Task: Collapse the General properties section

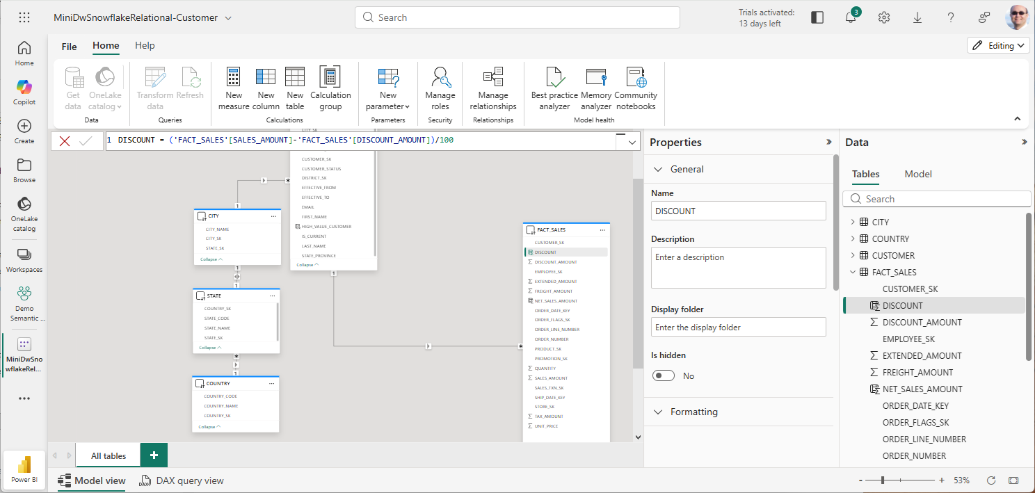Action: pyautogui.click(x=658, y=169)
